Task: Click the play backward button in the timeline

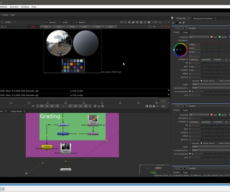Action: tap(57, 106)
